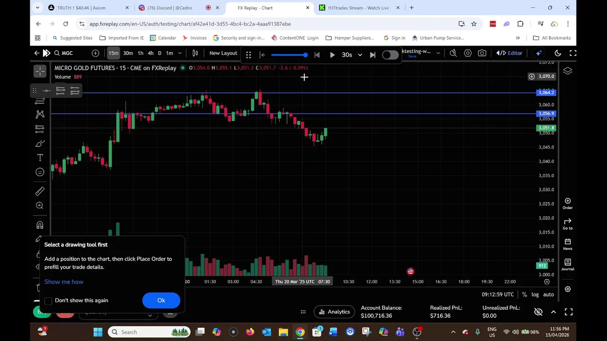Check the Don't show this again box

[x=48, y=301]
